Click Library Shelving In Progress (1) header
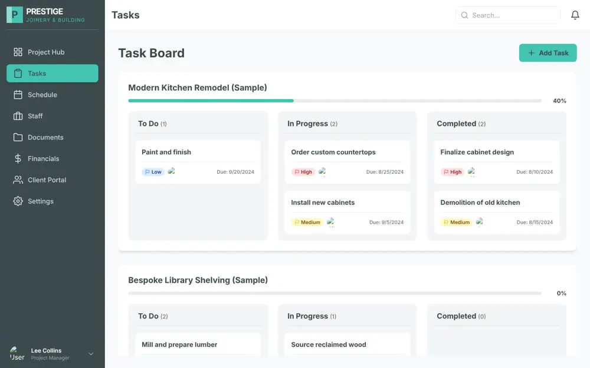This screenshot has height=368, width=590. [x=312, y=316]
